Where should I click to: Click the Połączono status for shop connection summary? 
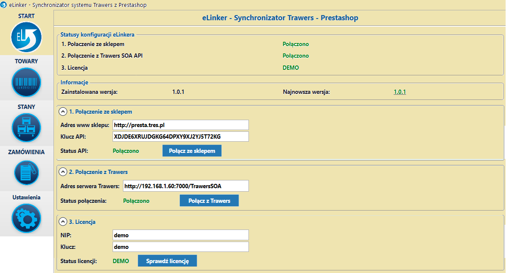pyautogui.click(x=295, y=44)
